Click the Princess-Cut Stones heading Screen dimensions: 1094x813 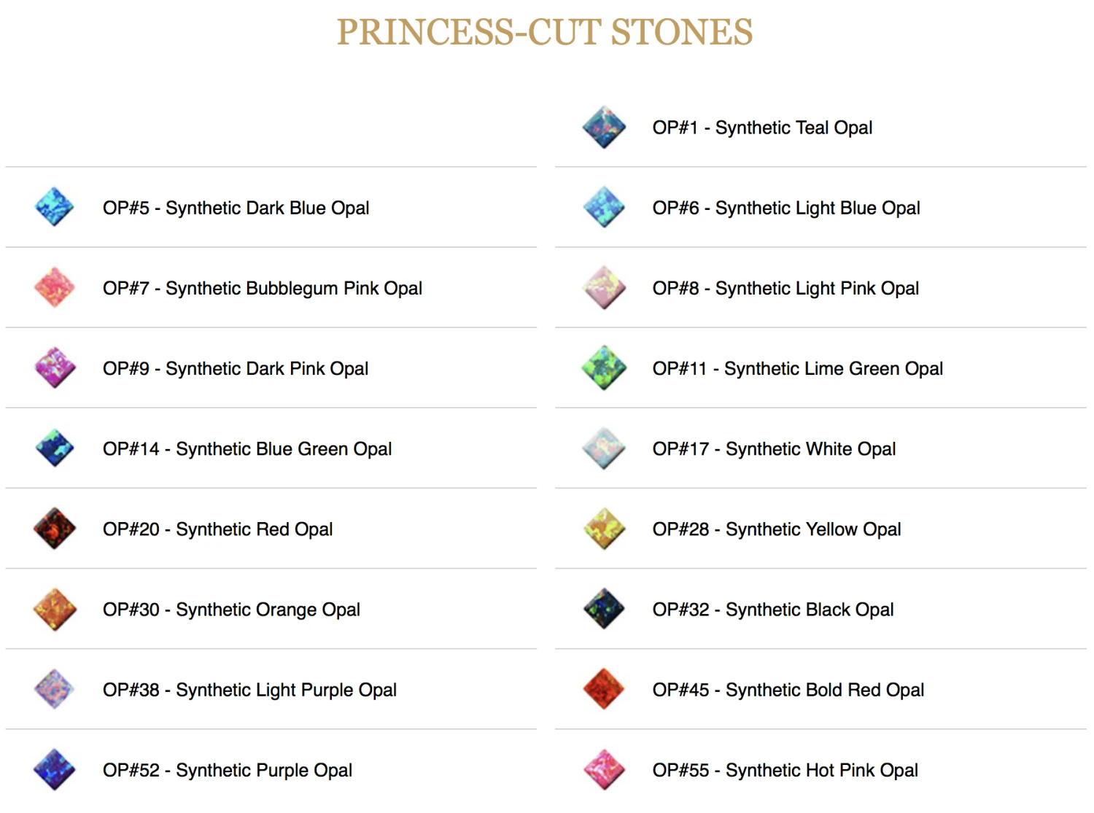pos(545,32)
